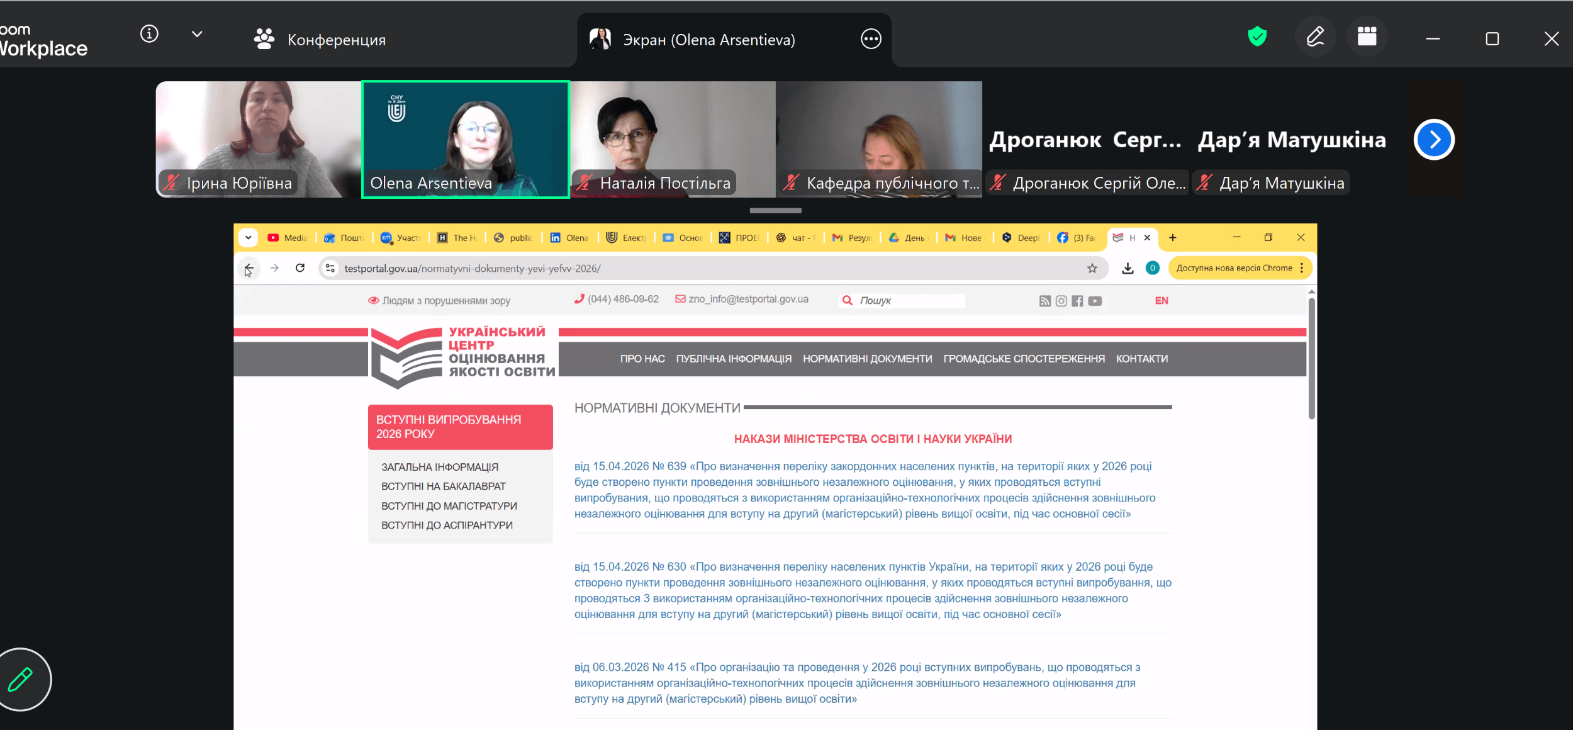Open the annotation pen tool in top bar

[x=1315, y=37]
